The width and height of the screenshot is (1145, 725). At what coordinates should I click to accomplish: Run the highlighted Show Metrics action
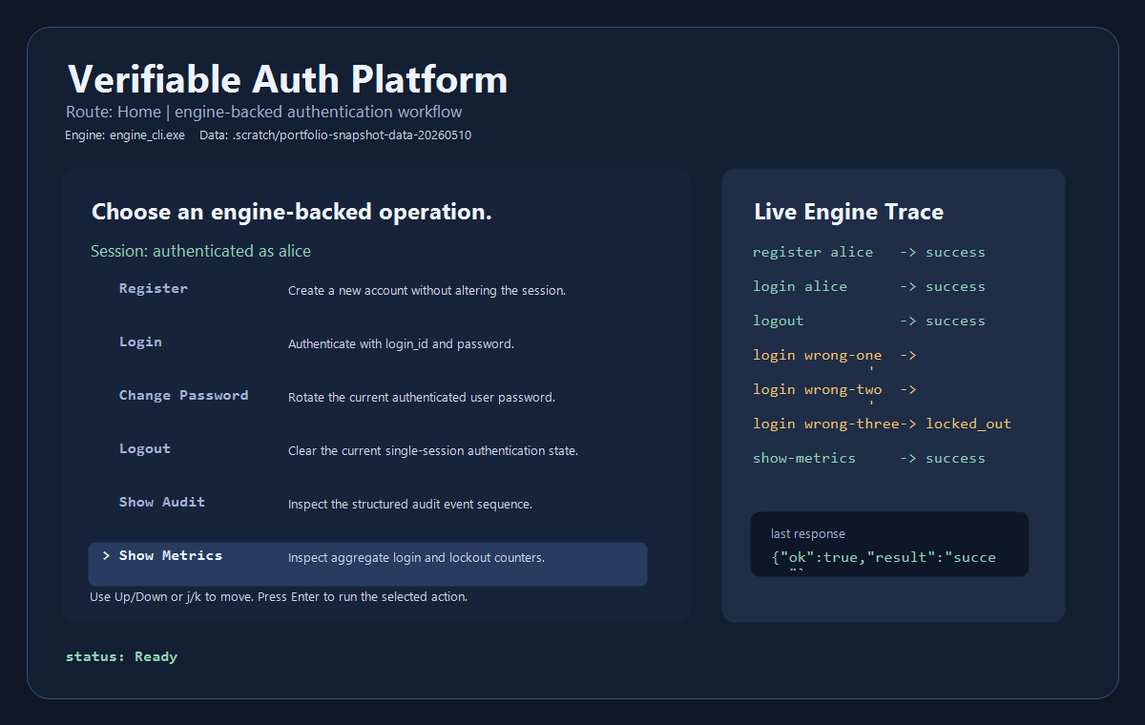(367, 564)
